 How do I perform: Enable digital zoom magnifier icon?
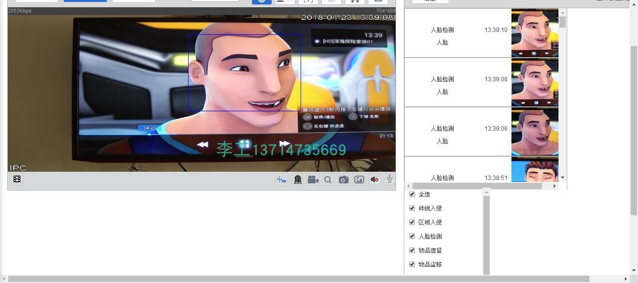pyautogui.click(x=328, y=179)
